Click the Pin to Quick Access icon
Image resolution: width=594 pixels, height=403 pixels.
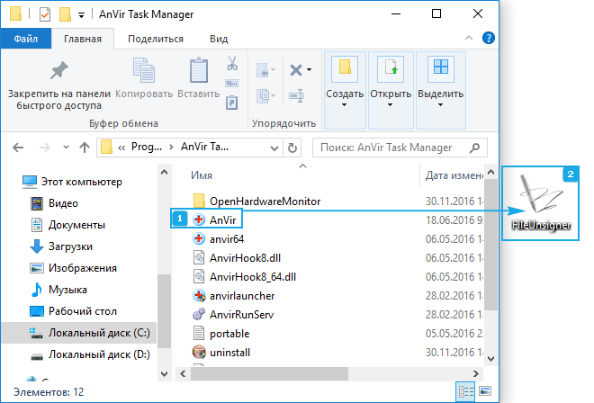point(58,71)
